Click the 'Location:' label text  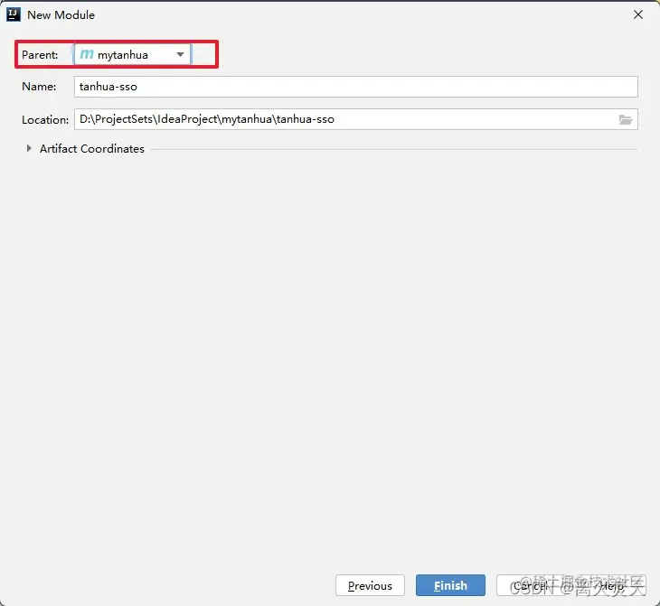(45, 120)
